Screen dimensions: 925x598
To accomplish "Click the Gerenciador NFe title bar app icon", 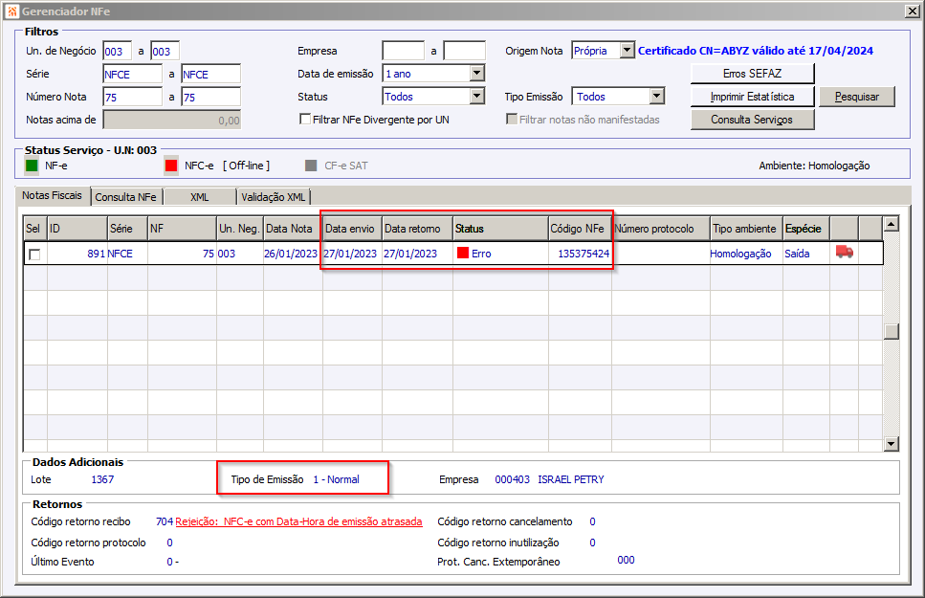I will (12, 11).
